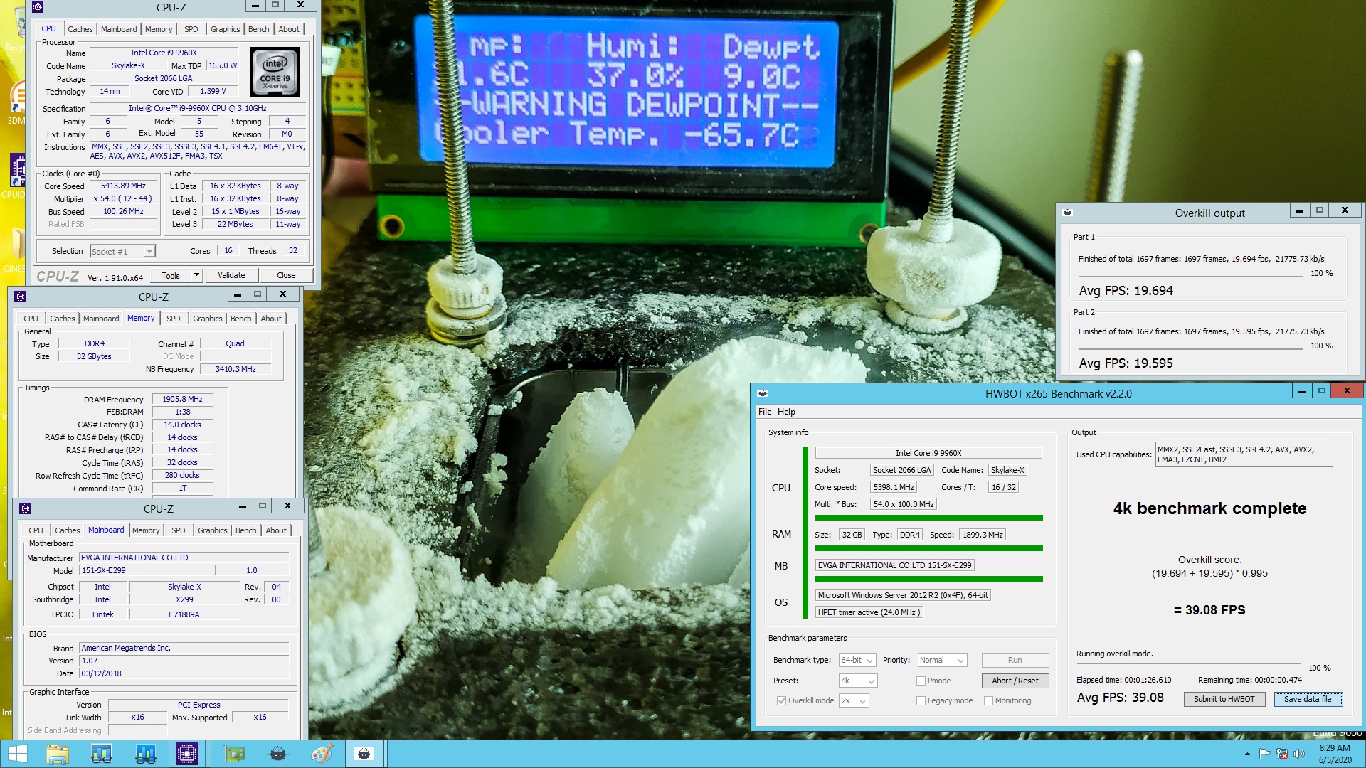Click the Avg FPS: 19.595 text

(1126, 363)
